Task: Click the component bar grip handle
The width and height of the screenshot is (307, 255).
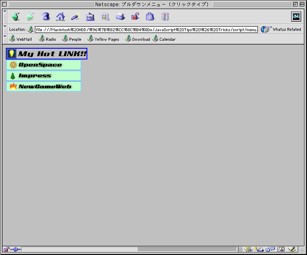Action: click(240, 249)
